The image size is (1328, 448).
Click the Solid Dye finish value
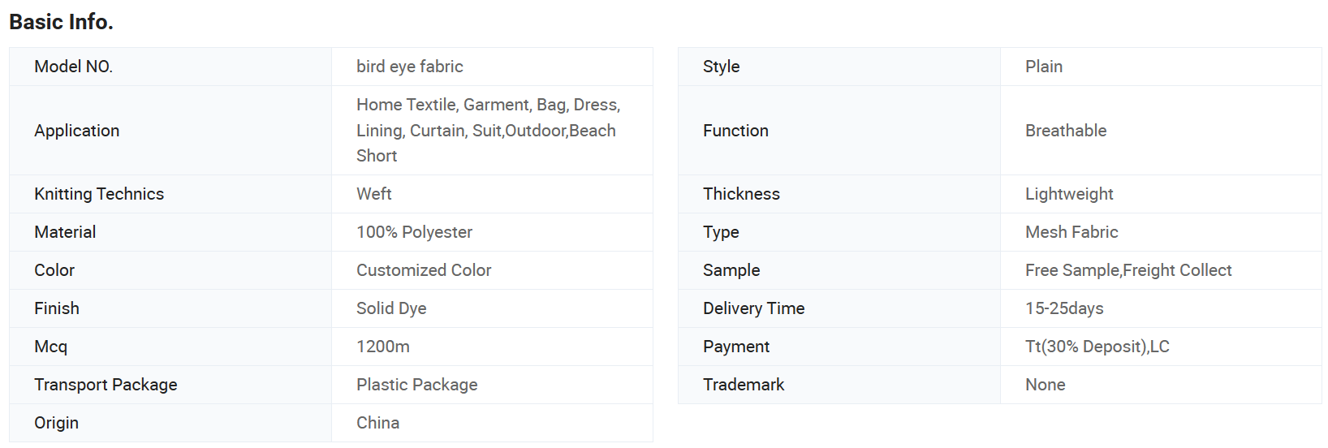click(391, 308)
